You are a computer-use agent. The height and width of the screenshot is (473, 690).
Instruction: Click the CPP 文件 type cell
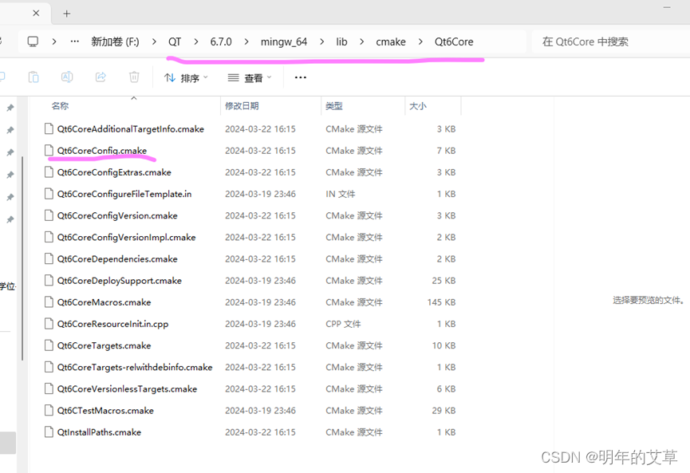pyautogui.click(x=343, y=324)
